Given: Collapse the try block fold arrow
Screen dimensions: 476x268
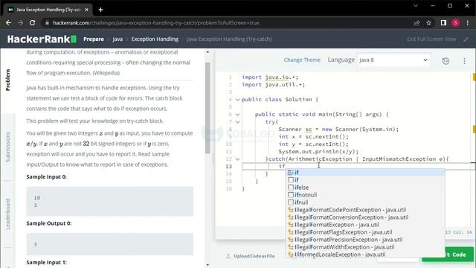Looking at the screenshot, I should click(x=238, y=122).
